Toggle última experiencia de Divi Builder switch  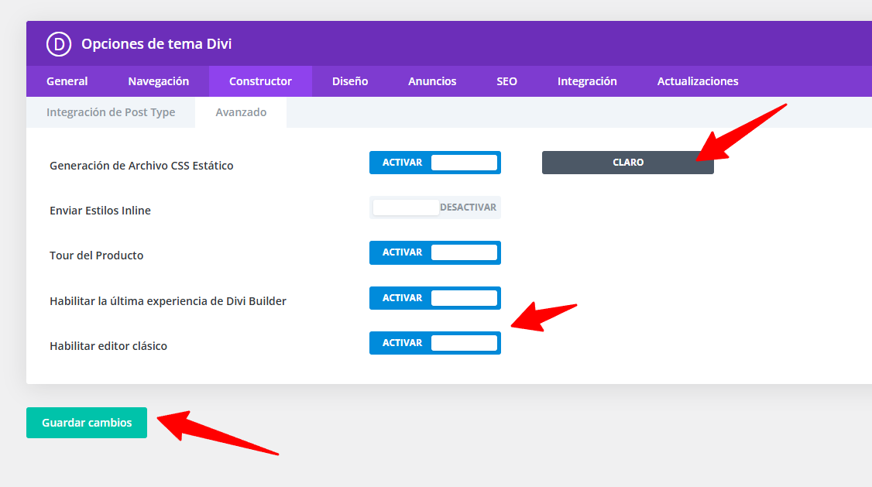pos(435,298)
